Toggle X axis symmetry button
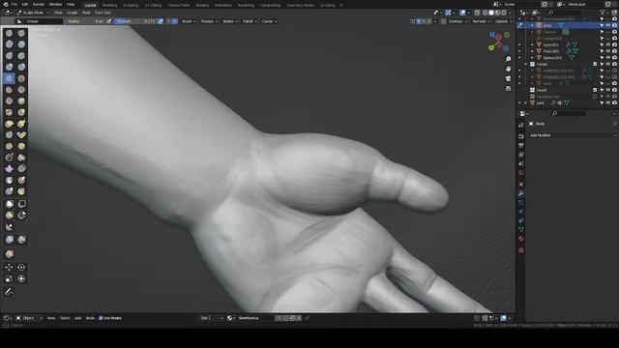 click(419, 21)
